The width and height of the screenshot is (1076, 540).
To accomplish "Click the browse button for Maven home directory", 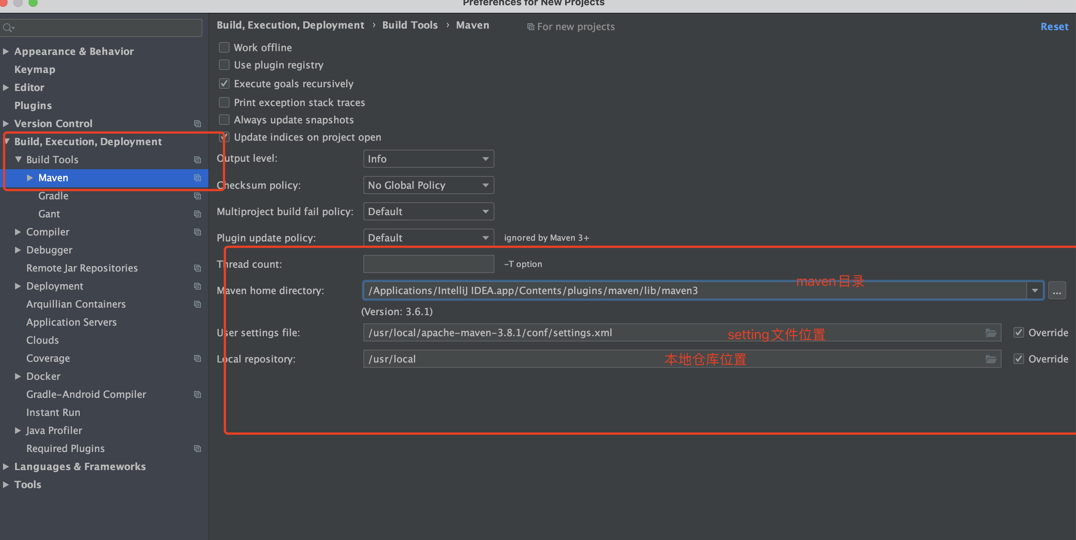I will click(x=1058, y=290).
